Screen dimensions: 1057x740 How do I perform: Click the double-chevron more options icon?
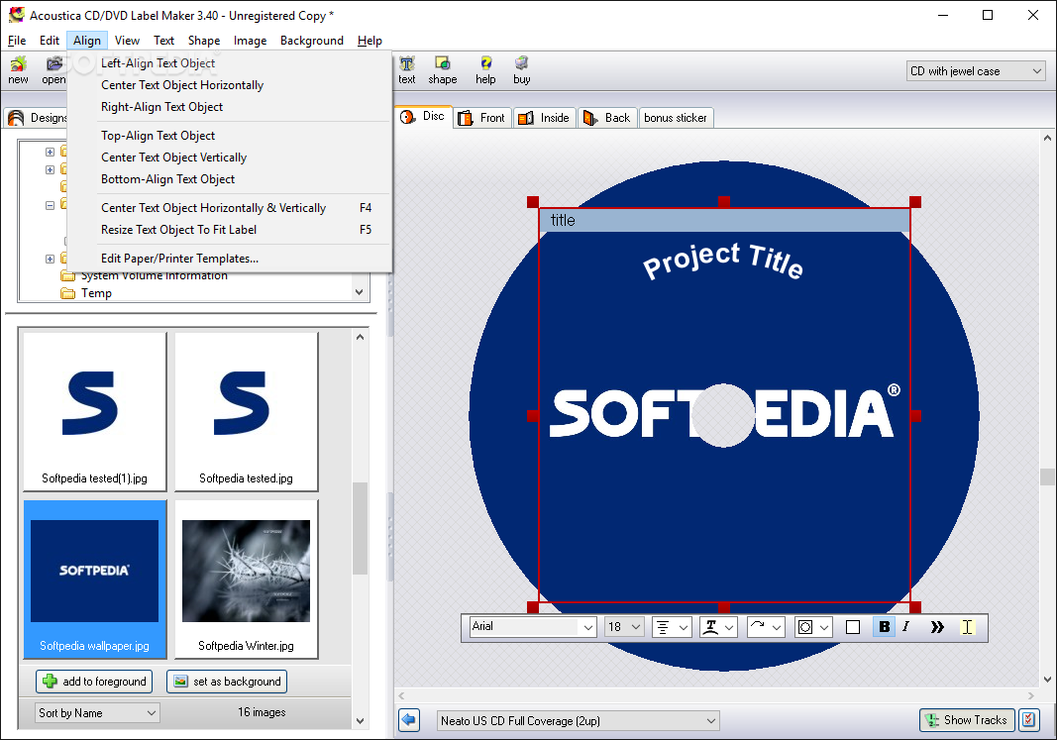tap(937, 627)
